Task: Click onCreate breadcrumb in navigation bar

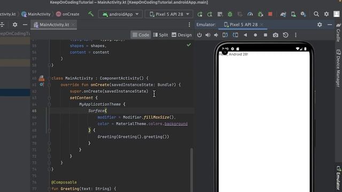Action: [x=68, y=14]
